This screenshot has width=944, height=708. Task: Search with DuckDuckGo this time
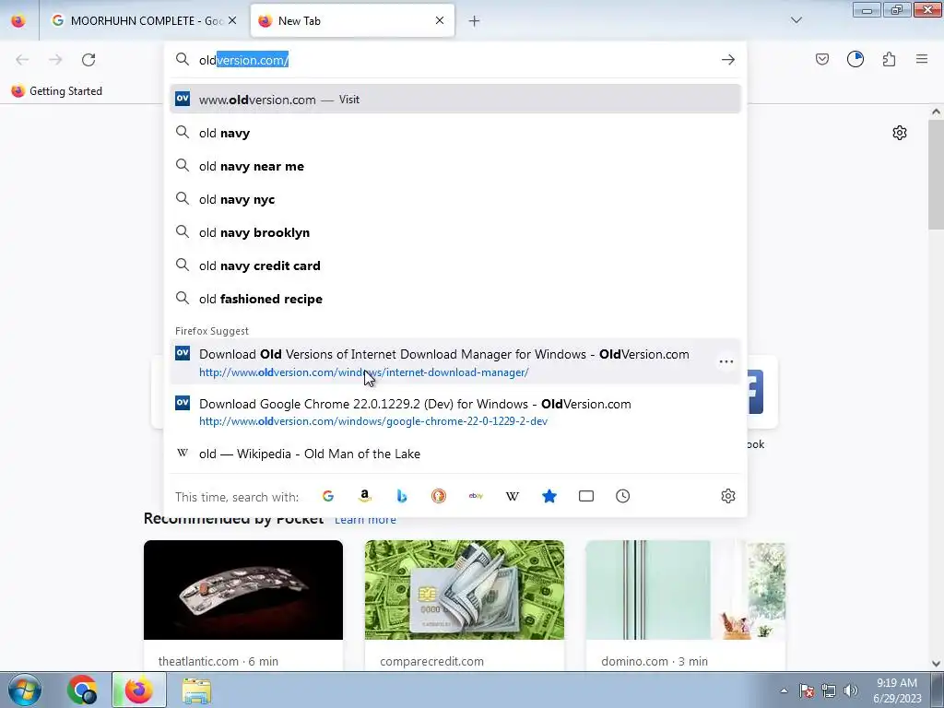click(438, 496)
